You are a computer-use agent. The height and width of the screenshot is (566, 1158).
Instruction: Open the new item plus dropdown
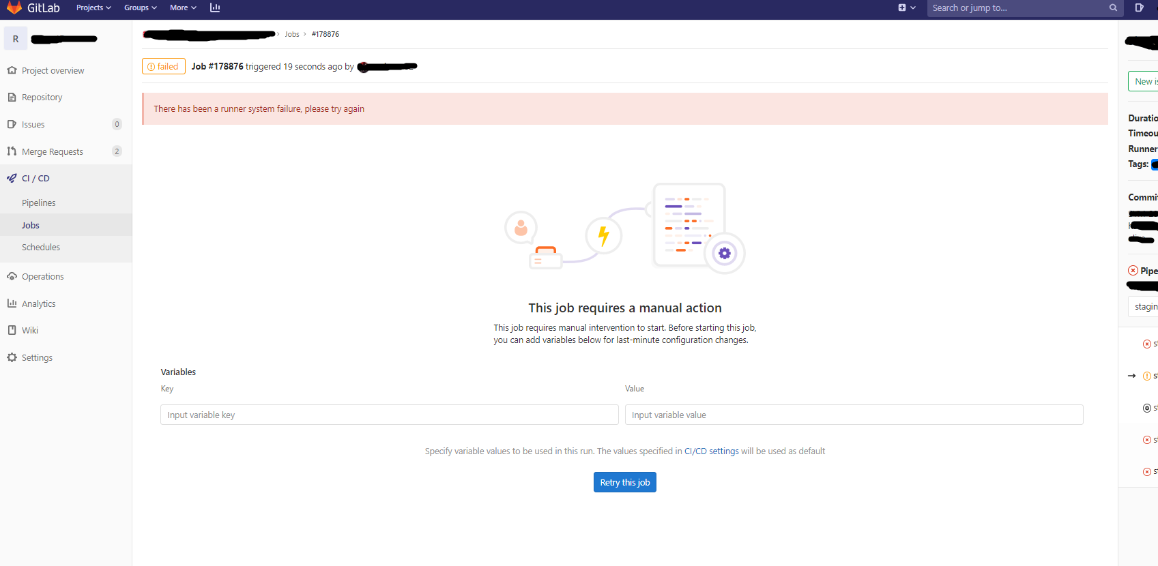click(906, 8)
